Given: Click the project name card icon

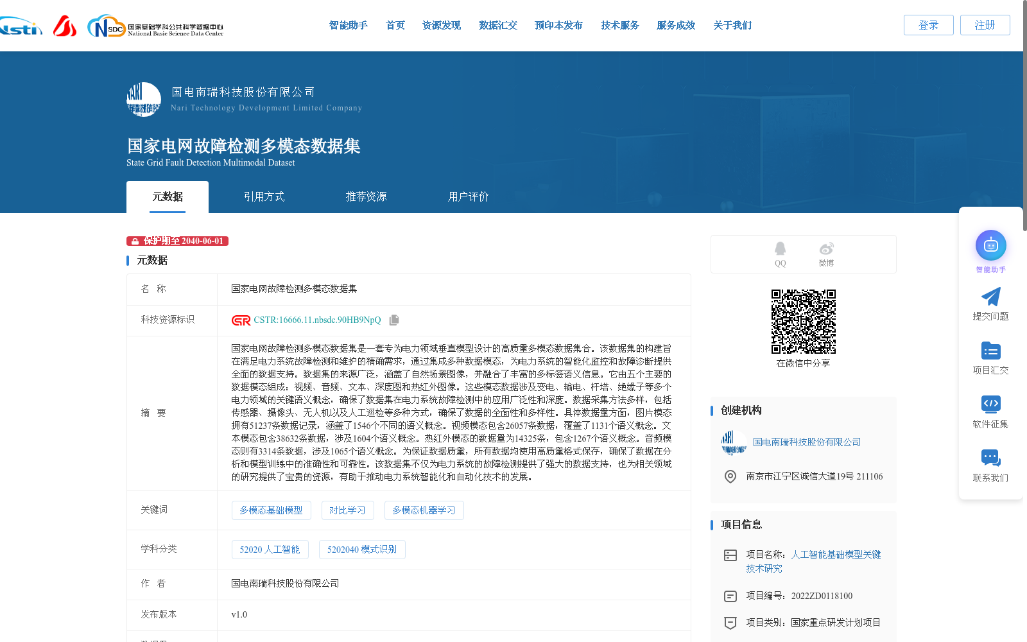Looking at the screenshot, I should (730, 555).
